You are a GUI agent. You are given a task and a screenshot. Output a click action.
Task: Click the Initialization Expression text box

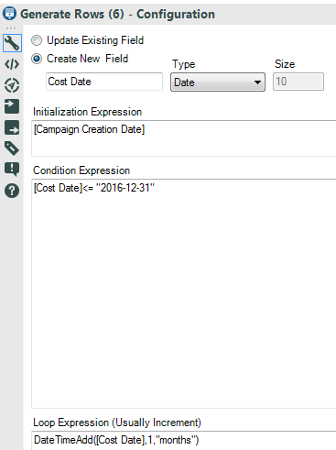point(184,138)
